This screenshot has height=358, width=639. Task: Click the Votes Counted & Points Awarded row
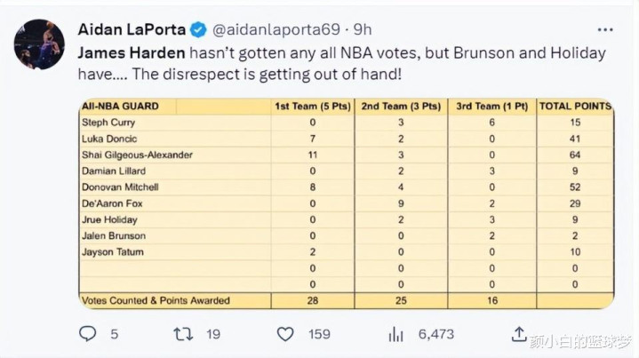[x=156, y=301]
